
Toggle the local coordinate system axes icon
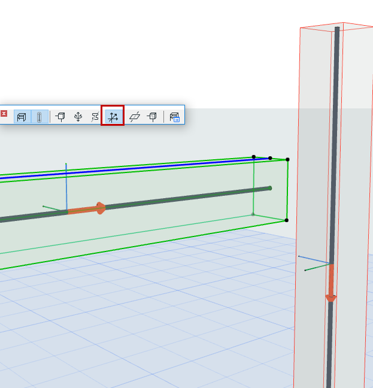click(113, 117)
